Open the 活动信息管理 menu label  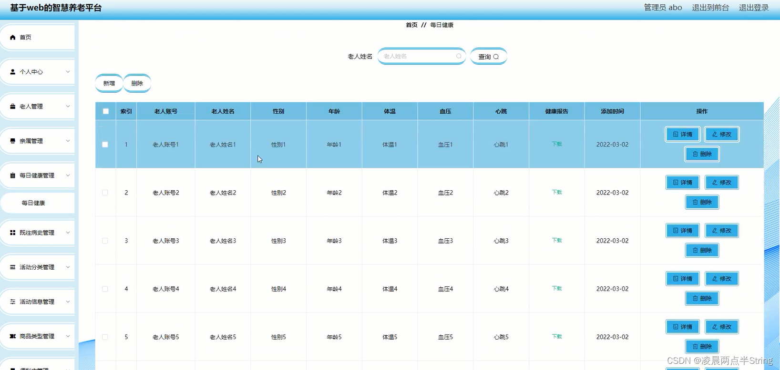pyautogui.click(x=37, y=302)
